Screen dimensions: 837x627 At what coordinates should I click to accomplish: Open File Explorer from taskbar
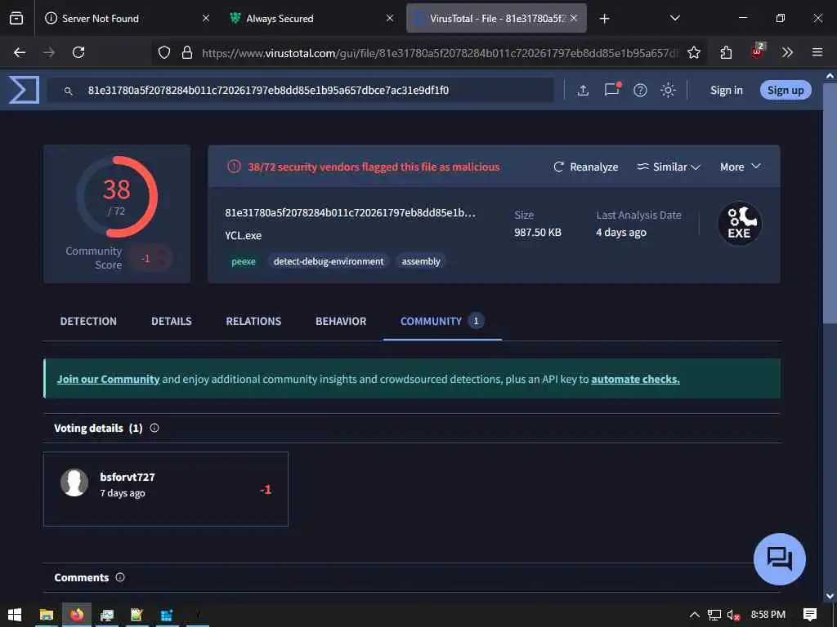[x=47, y=616]
